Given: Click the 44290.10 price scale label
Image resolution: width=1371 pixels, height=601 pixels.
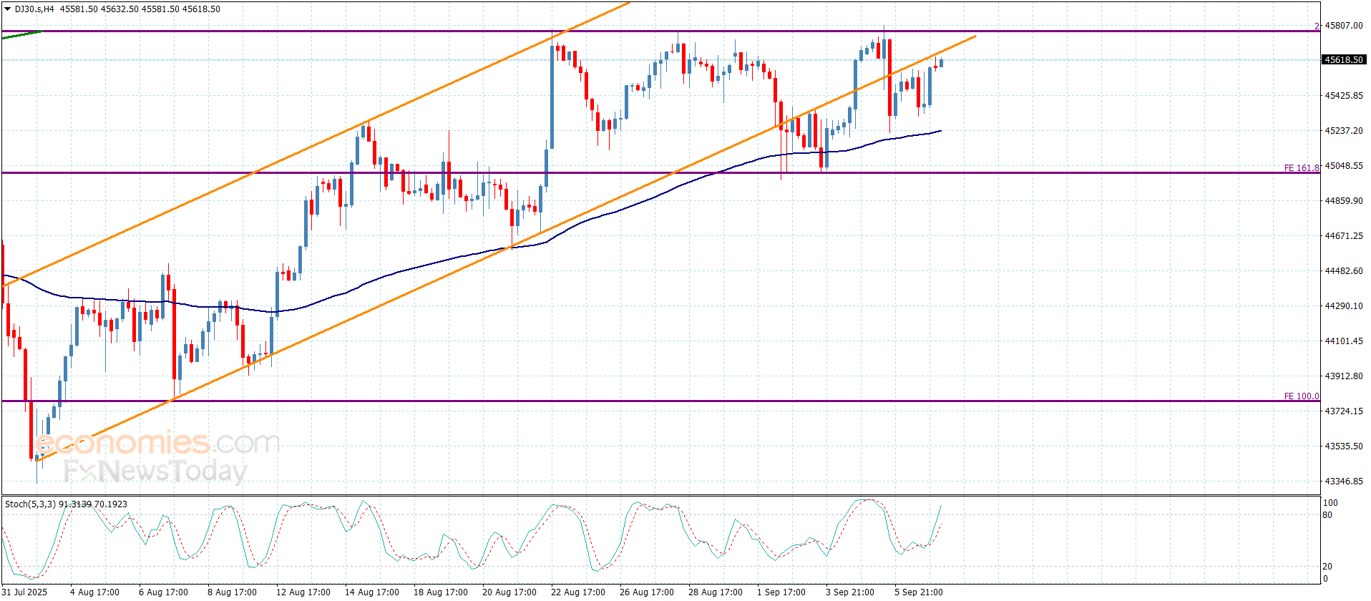Looking at the screenshot, I should pos(1344,306).
